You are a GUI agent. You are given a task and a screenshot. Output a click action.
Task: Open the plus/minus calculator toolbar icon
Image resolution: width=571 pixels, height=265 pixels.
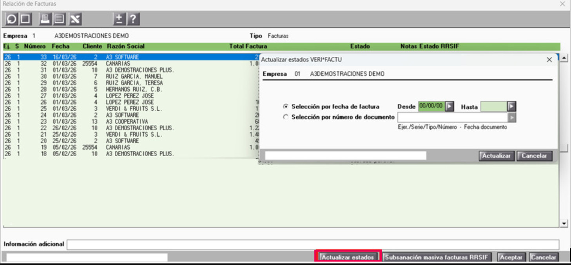[120, 19]
